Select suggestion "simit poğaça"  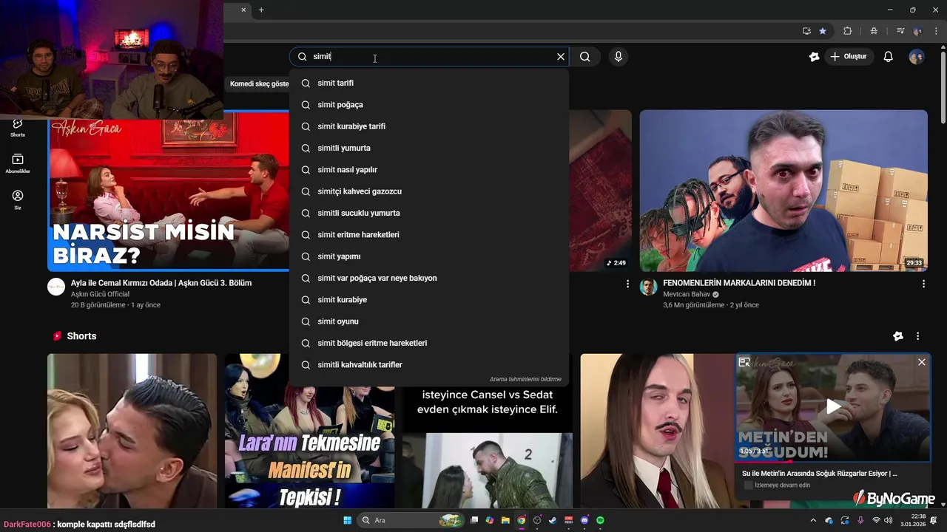pos(429,105)
